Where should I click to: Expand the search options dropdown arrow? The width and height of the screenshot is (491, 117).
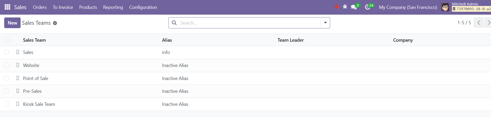(x=325, y=23)
